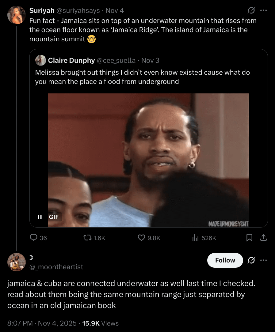The image size is (275, 332).
Task: Click the share icon on Suriyah's post
Action: coord(263,238)
